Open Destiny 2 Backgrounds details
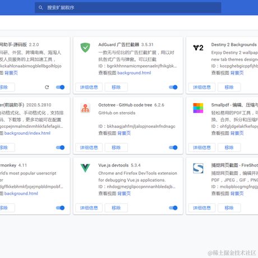Screen dimensions: 258x258 202,87
